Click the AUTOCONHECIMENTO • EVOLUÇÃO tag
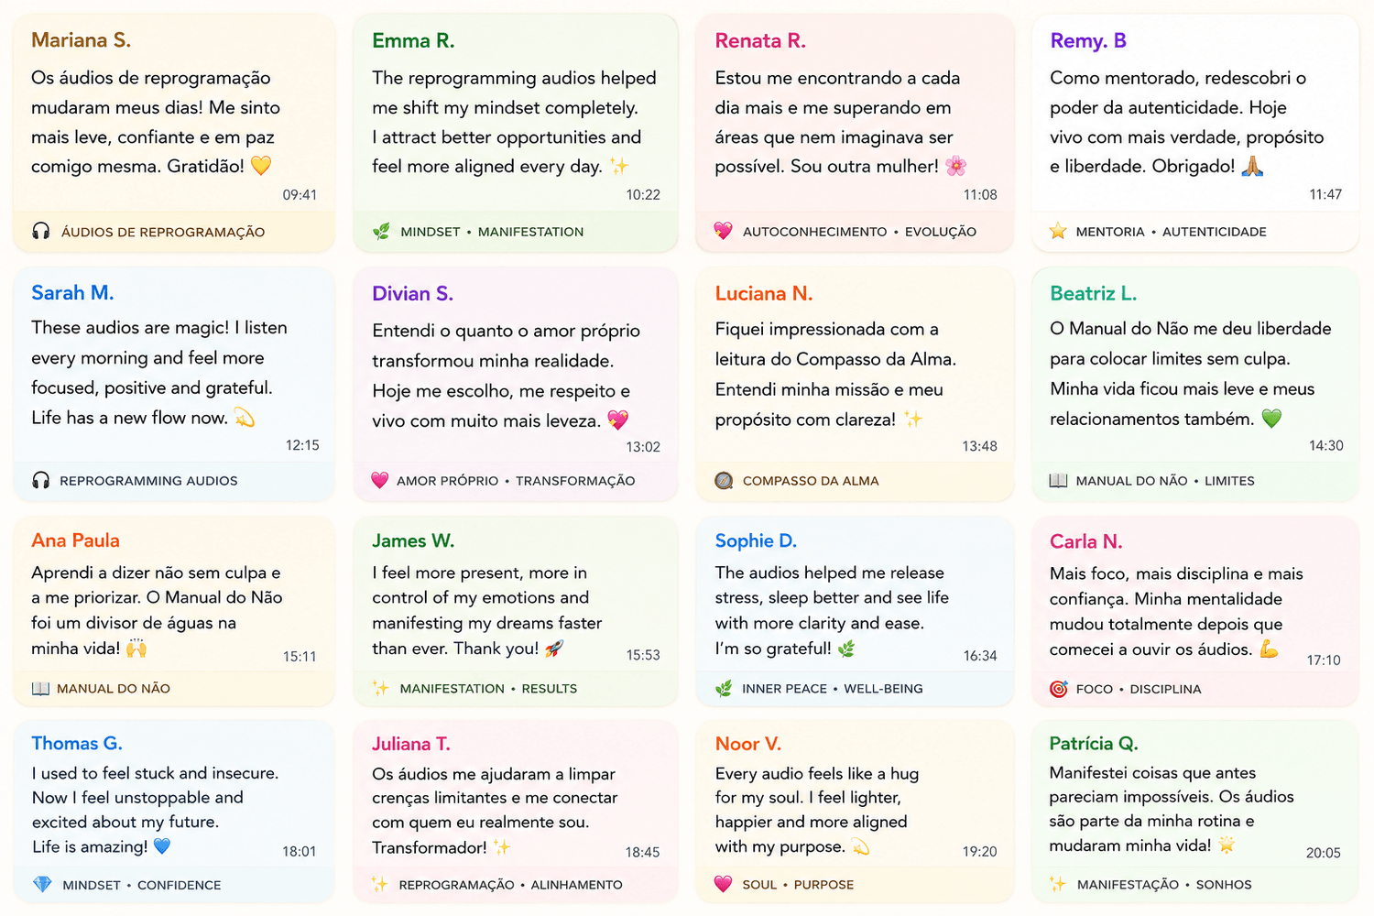 [859, 232]
